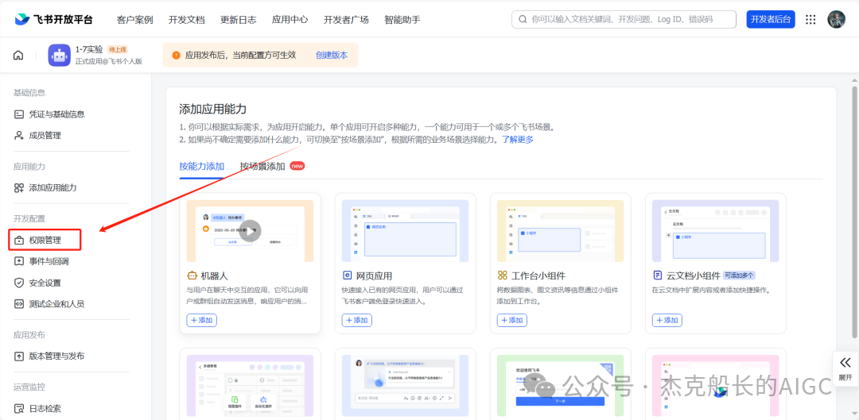Click the 1-7实验 robot app icon
The height and width of the screenshot is (420, 859).
59,56
